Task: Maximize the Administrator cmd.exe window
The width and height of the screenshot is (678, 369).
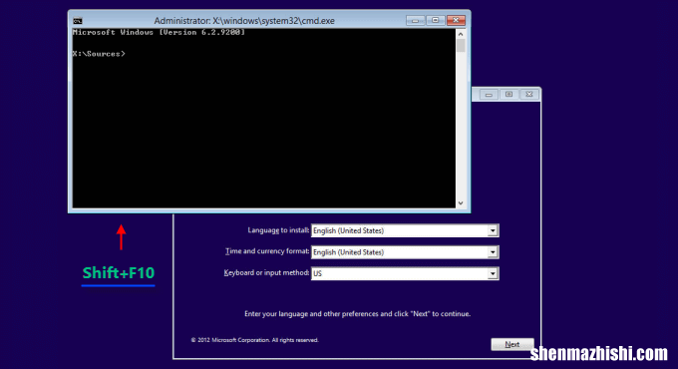Action: pyautogui.click(x=436, y=20)
